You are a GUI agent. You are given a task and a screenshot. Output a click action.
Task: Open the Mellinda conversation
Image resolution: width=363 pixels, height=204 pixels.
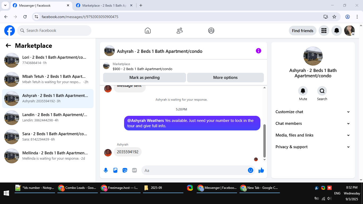(x=48, y=156)
